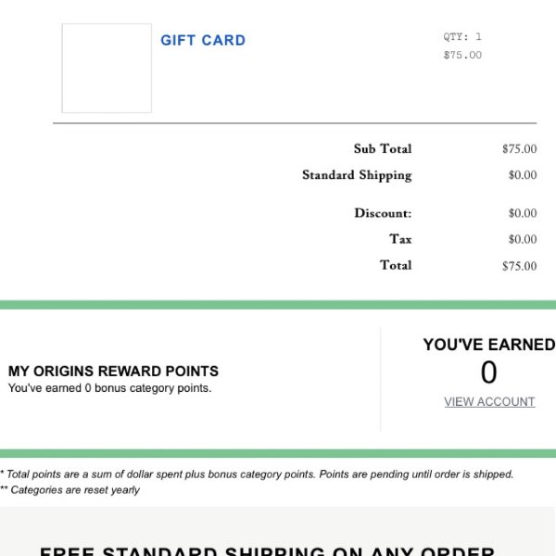556x556 pixels.
Task: Click the quantity text QTY: 1
Action: pos(462,36)
